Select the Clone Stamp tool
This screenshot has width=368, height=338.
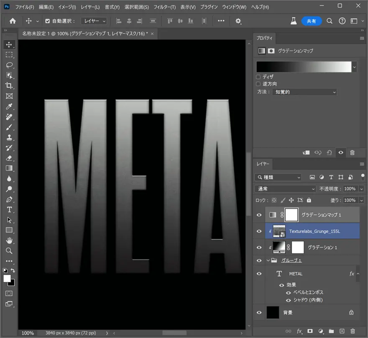[9, 137]
